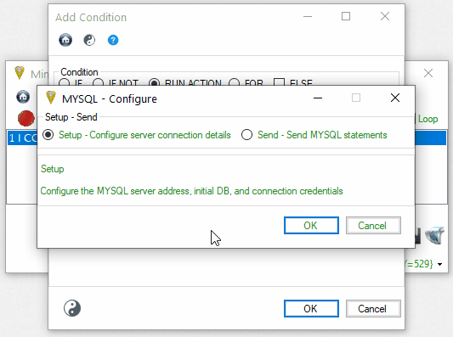Minimize the Add Condition window
Image resolution: width=453 pixels, height=337 pixels.
(x=308, y=16)
